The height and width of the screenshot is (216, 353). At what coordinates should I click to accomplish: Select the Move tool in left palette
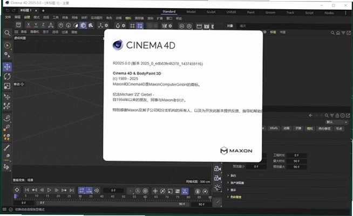pos(7,67)
